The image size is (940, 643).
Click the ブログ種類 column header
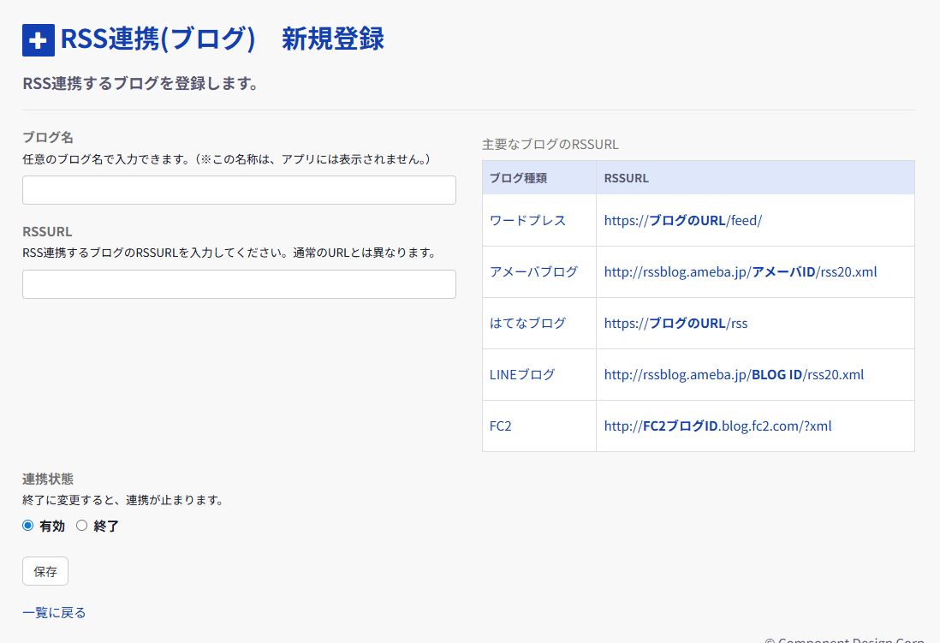coord(518,178)
